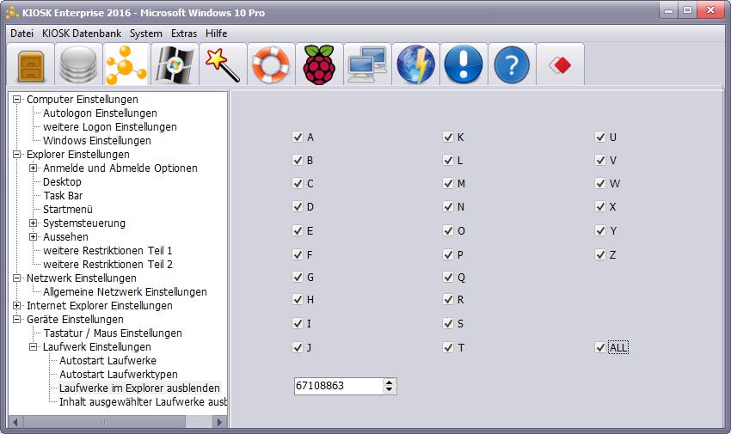This screenshot has width=731, height=434.
Task: Increase the drive mask value with up arrow
Action: point(390,382)
